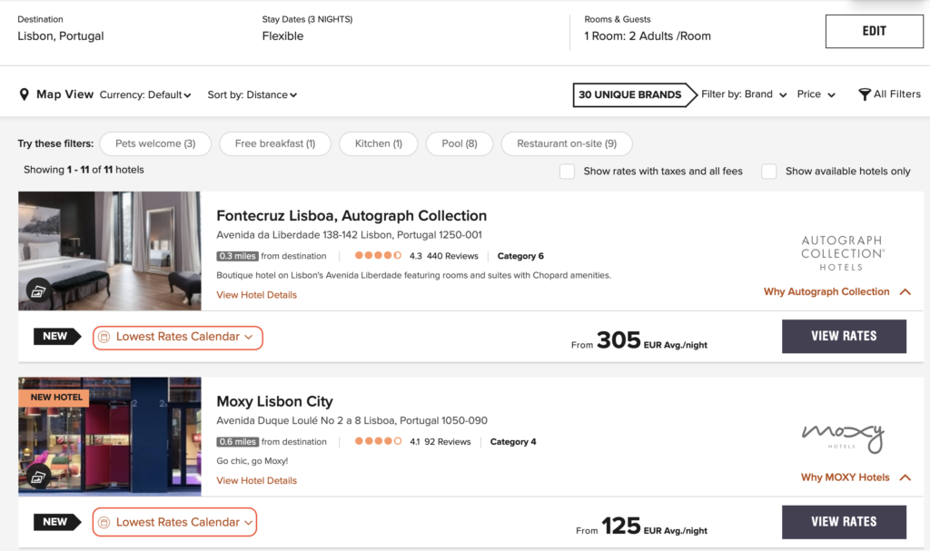Expand the Filter by: Brand dropdown
The height and width of the screenshot is (551, 930).
743,94
